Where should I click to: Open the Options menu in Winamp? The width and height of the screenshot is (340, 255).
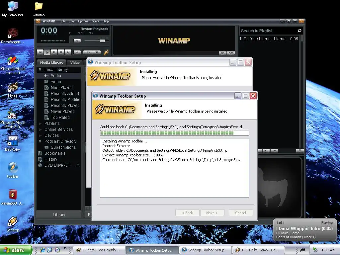click(x=83, y=21)
